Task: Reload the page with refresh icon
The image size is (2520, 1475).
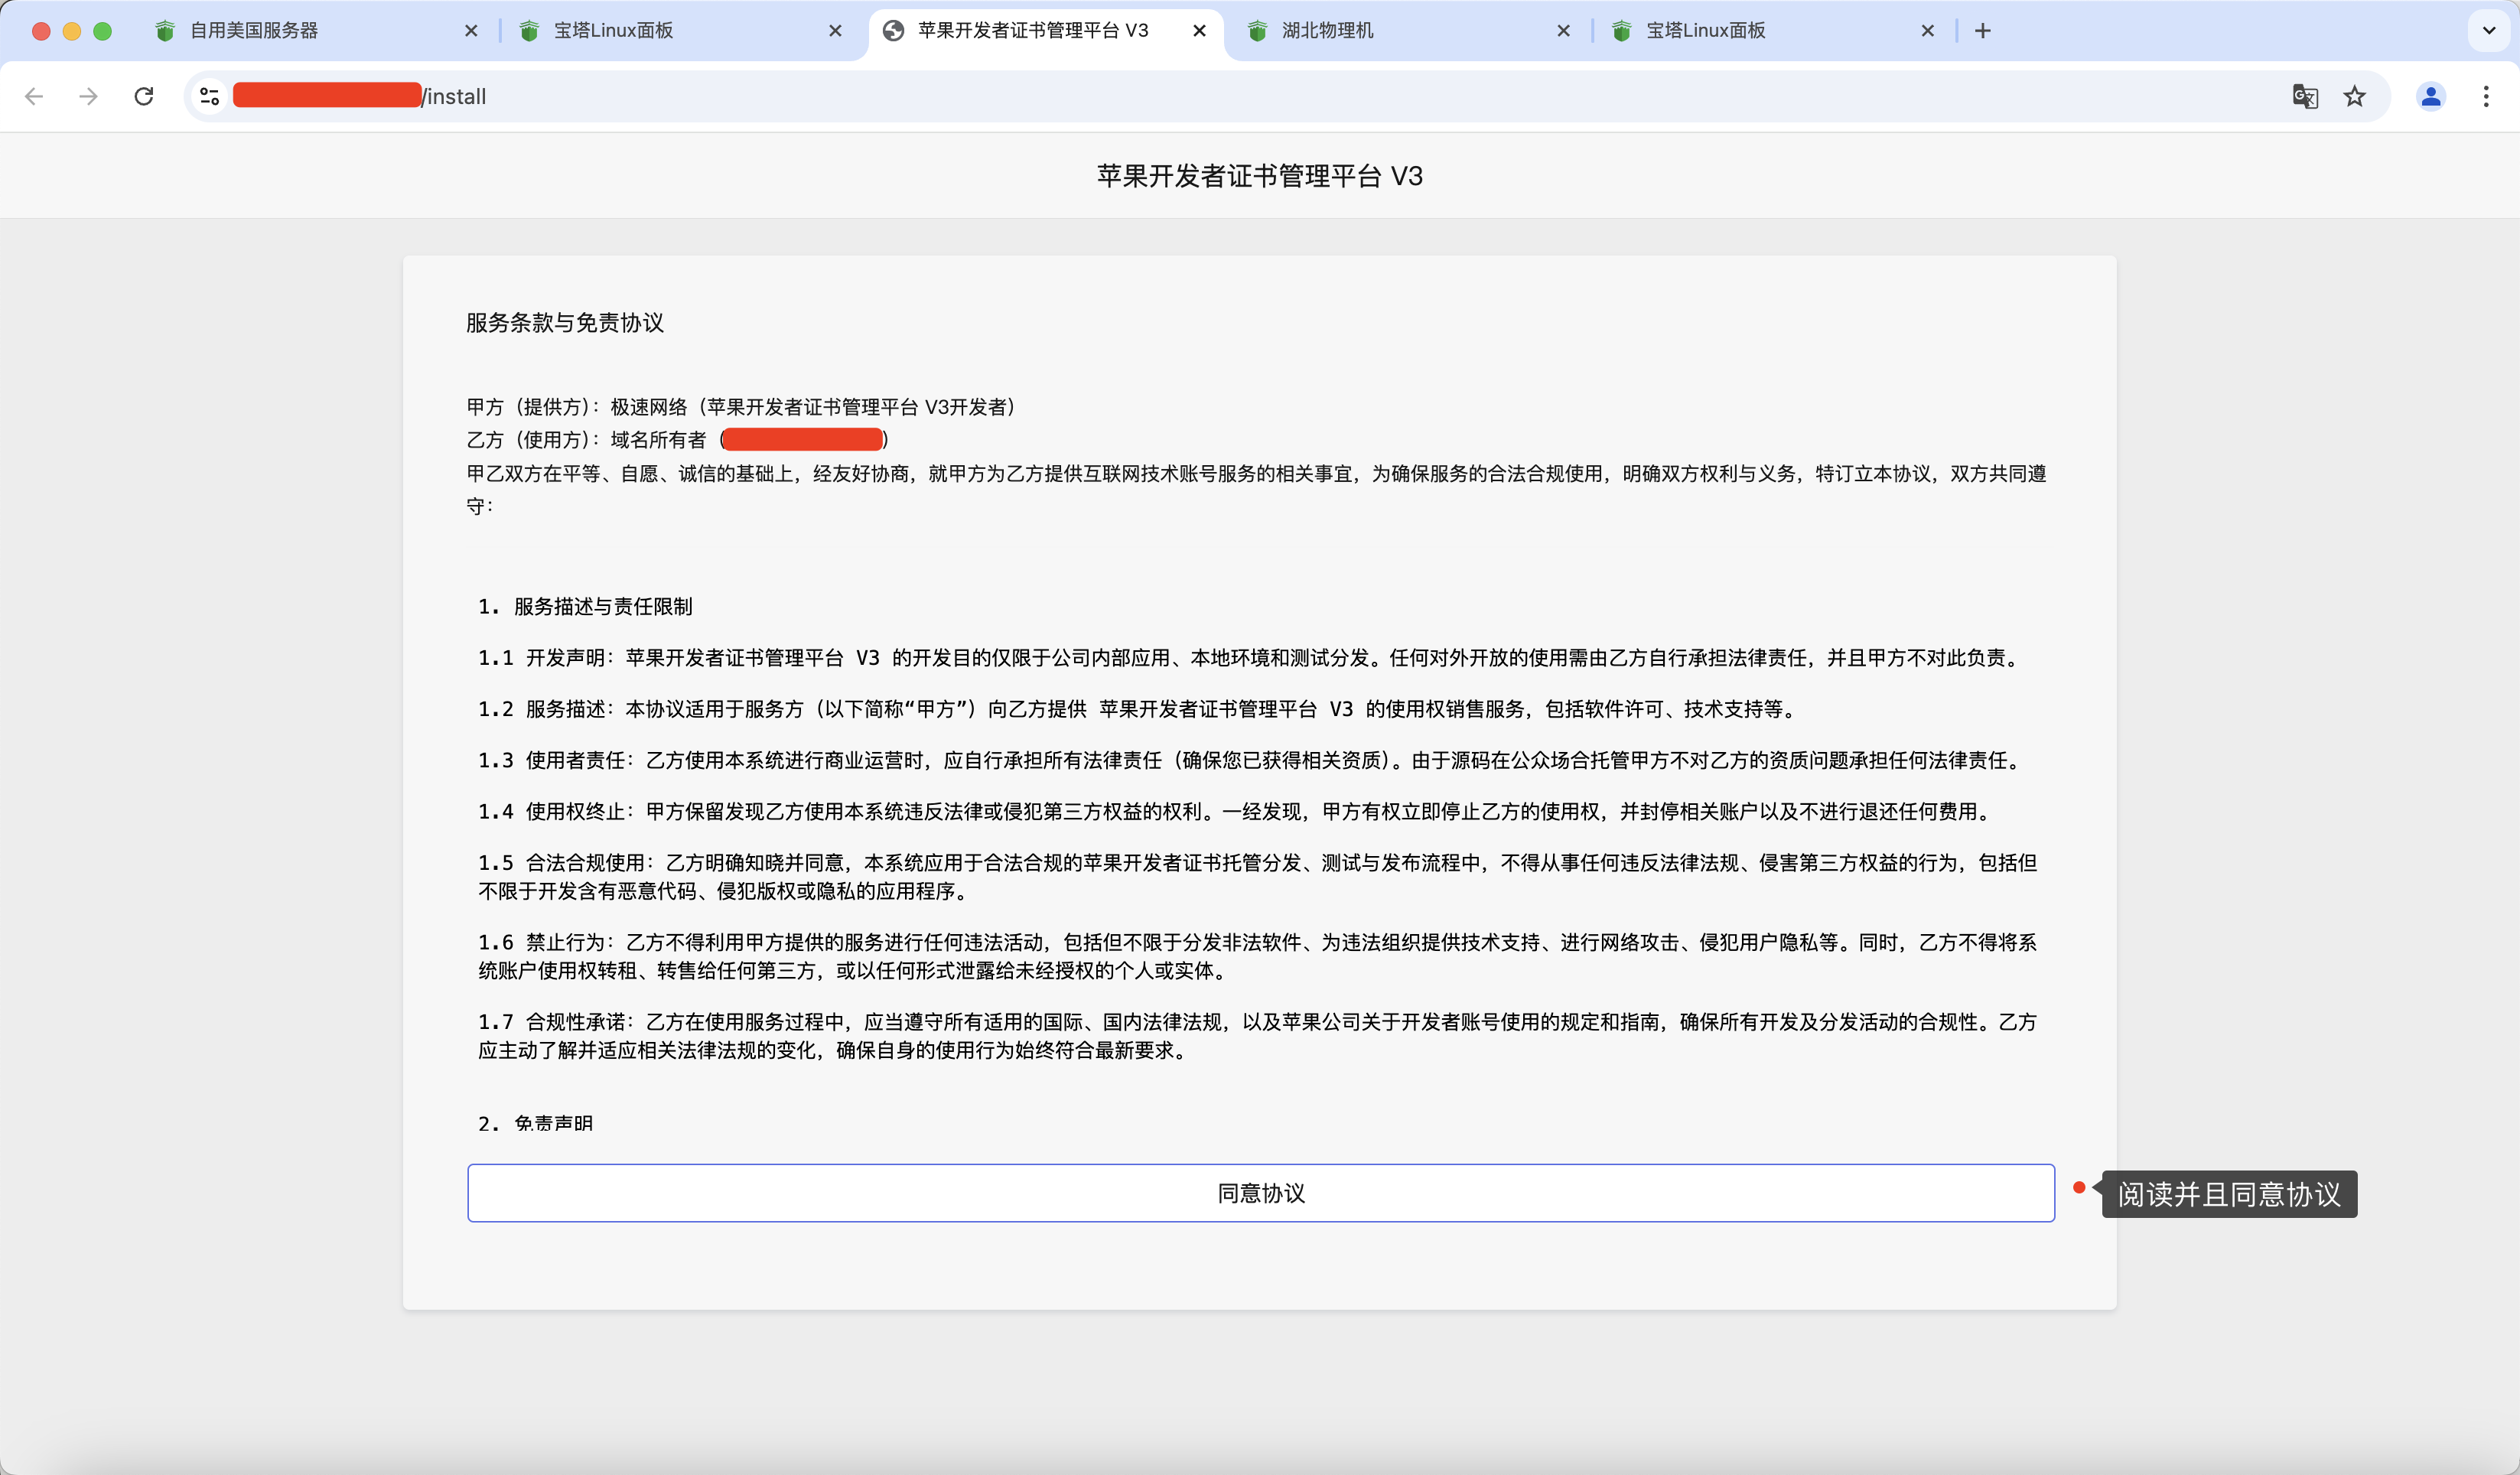Action: coord(144,96)
